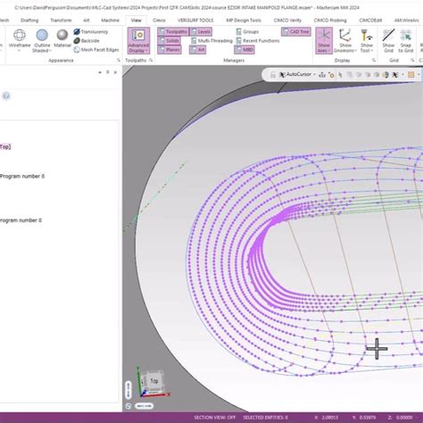Viewport: 423px width, 423px height.
Task: Open the Transform ribbon tab
Action: coord(61,21)
